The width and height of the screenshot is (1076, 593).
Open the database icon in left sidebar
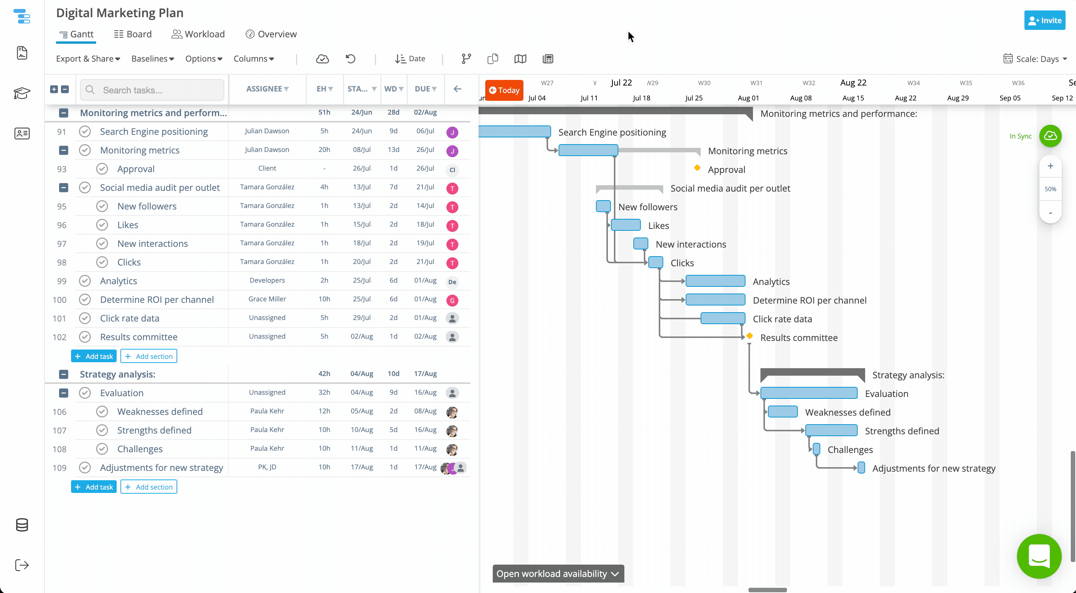tap(22, 525)
